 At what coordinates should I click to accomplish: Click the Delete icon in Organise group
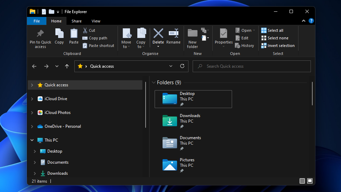[158, 33]
